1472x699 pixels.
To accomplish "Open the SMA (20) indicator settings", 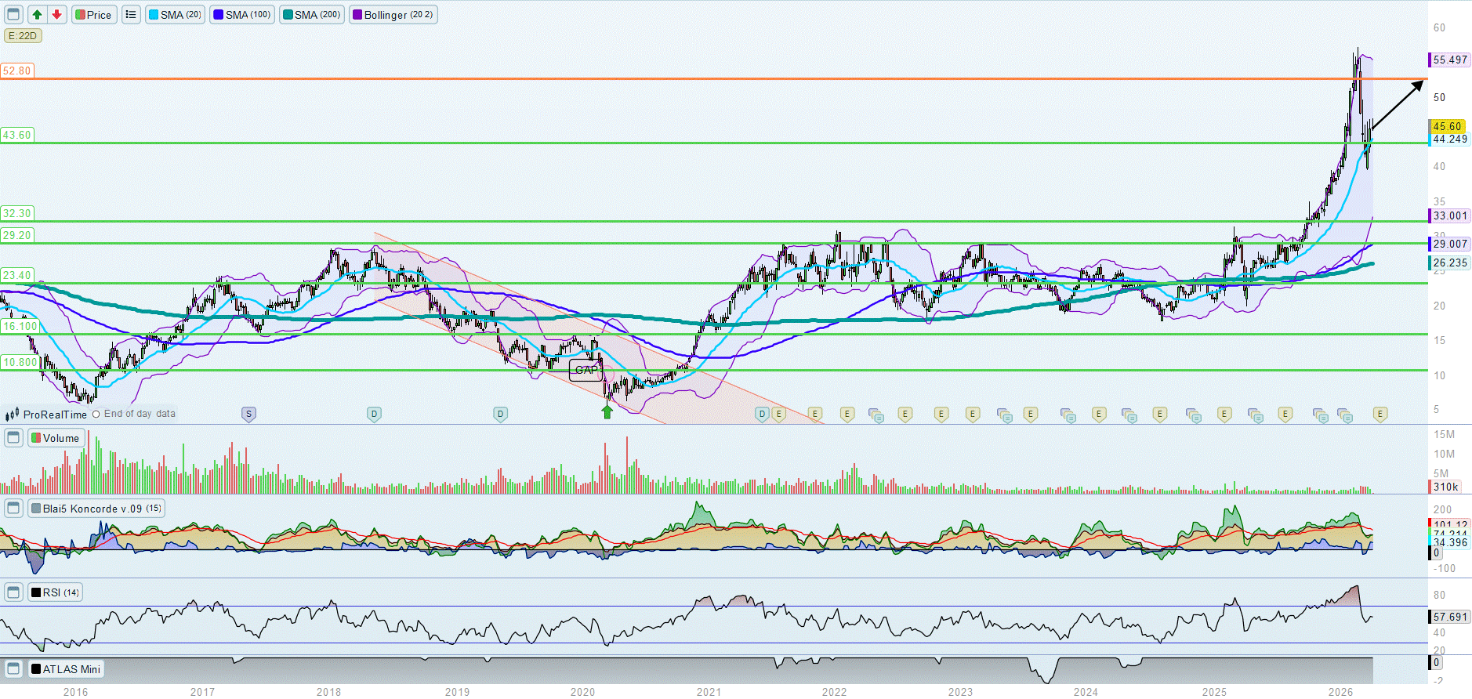I will click(x=175, y=14).
